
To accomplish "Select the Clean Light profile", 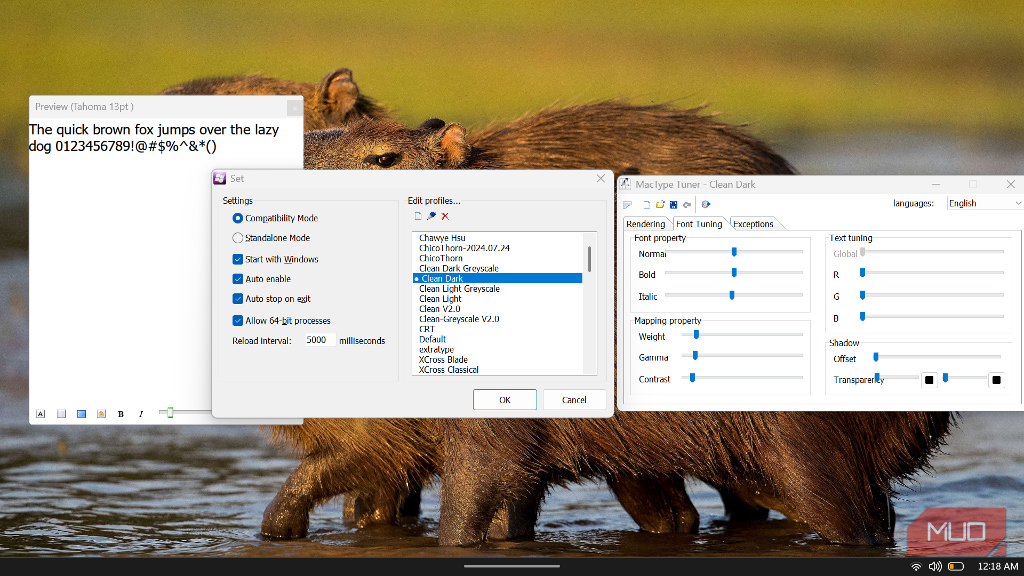I will (440, 299).
